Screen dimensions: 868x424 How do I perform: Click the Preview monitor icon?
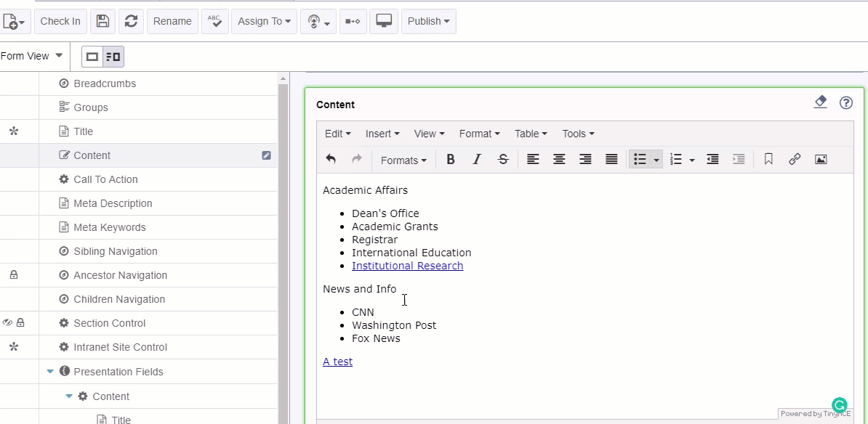pos(384,21)
